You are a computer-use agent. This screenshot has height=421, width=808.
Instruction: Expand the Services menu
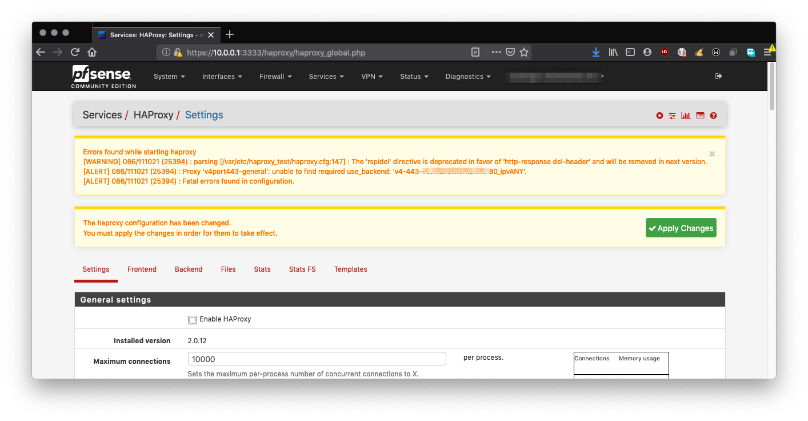[326, 76]
